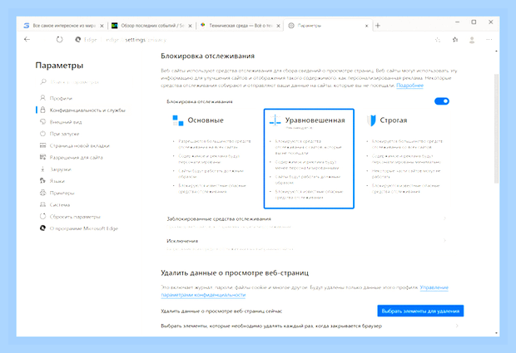Switch to Техническая среда tab
The height and width of the screenshot is (353, 516).
pos(241,26)
